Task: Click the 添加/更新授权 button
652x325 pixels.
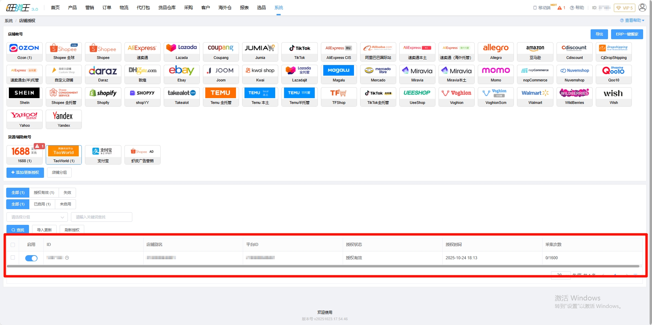Action: click(25, 173)
